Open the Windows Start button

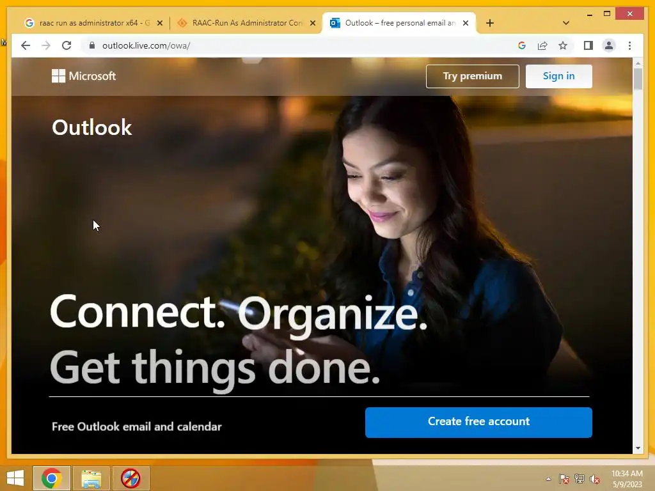pyautogui.click(x=15, y=478)
